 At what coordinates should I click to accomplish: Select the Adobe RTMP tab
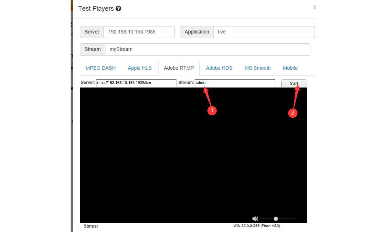pos(179,68)
